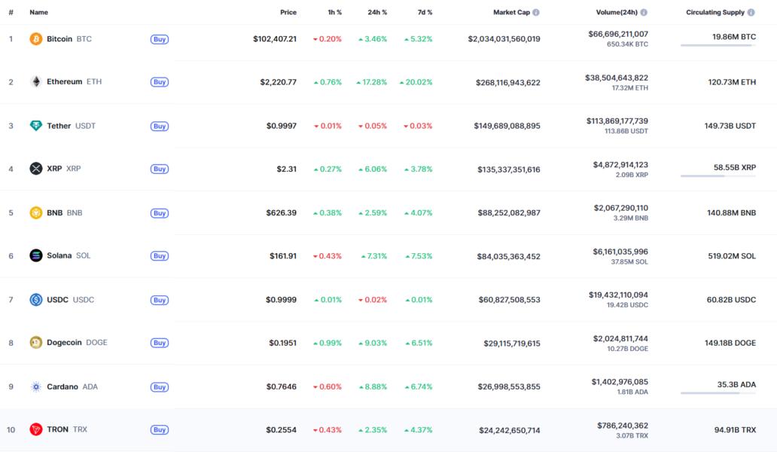This screenshot has height=452, width=777.
Task: Sort the list by Name header
Action: click(x=38, y=13)
